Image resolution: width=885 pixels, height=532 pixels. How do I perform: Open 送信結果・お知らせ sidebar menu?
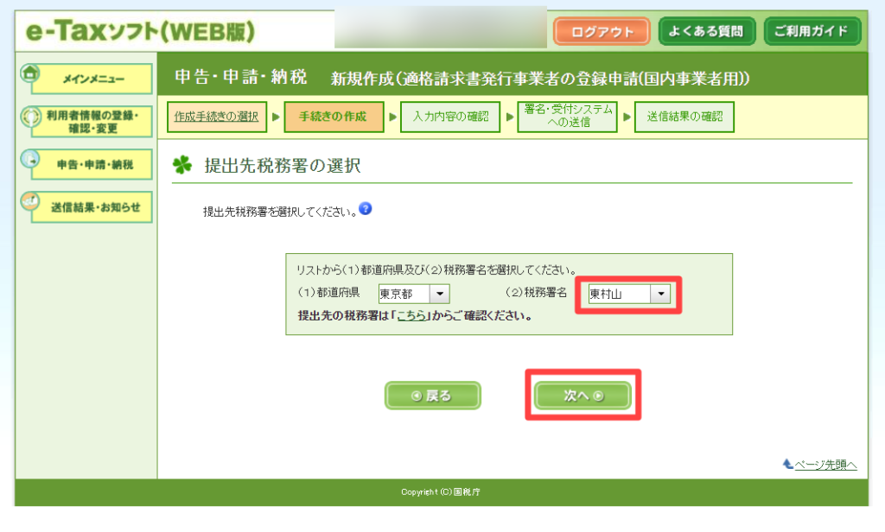tap(93, 207)
